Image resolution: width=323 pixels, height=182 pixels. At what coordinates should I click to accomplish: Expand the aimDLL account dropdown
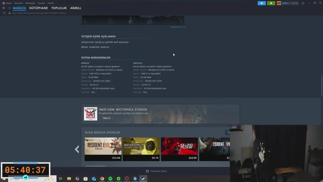tap(290, 3)
